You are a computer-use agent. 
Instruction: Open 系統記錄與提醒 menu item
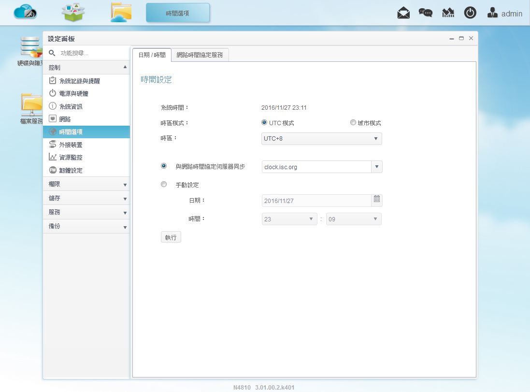point(86,81)
